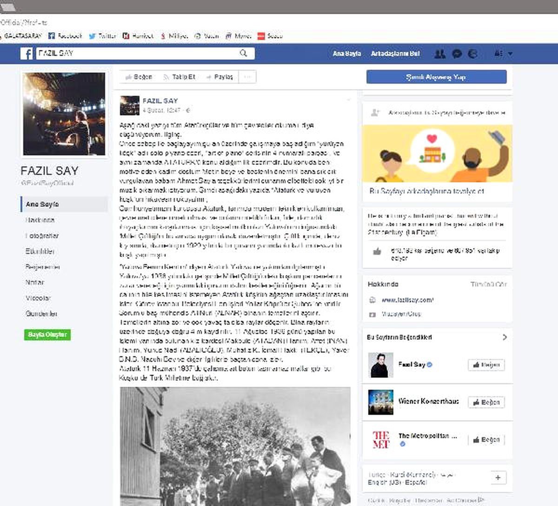Open the post author FAZIL SAY link
Viewport: 558px width, 506px height.
[x=160, y=101]
